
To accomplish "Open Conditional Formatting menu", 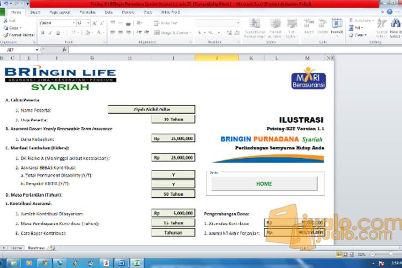I will pos(255,28).
